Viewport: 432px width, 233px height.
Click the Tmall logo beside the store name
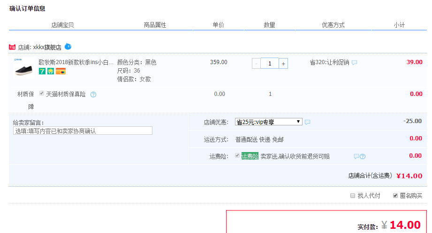(12, 47)
